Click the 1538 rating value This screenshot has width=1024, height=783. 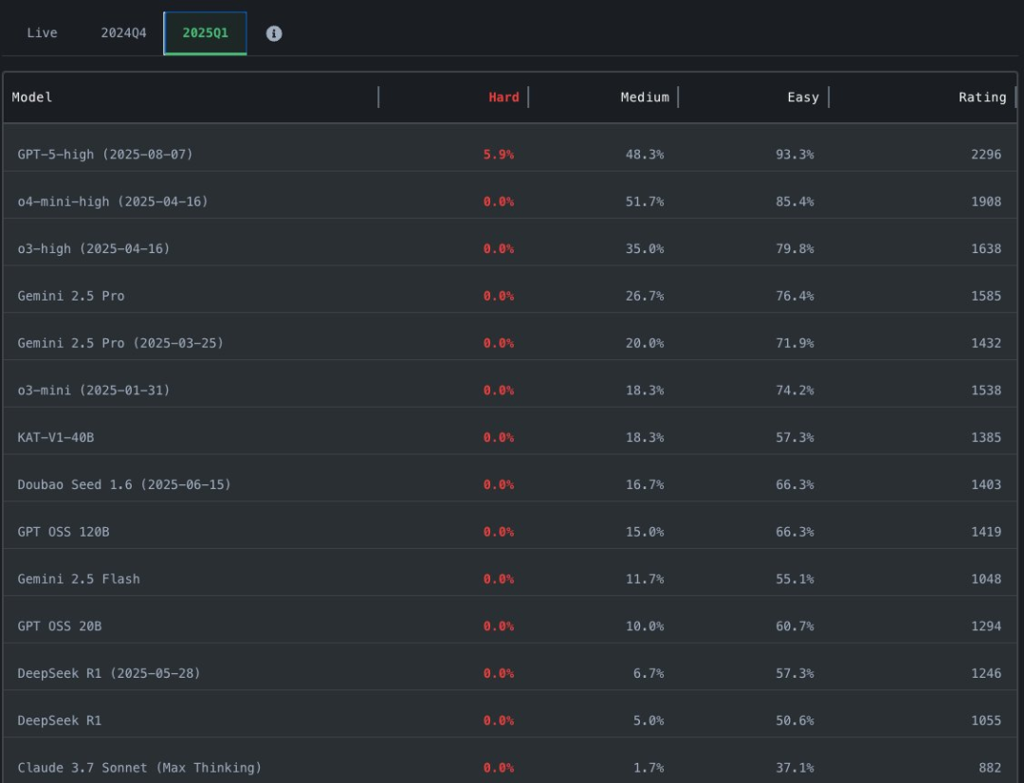point(986,390)
